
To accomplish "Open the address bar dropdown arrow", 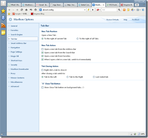I will 85,10.
